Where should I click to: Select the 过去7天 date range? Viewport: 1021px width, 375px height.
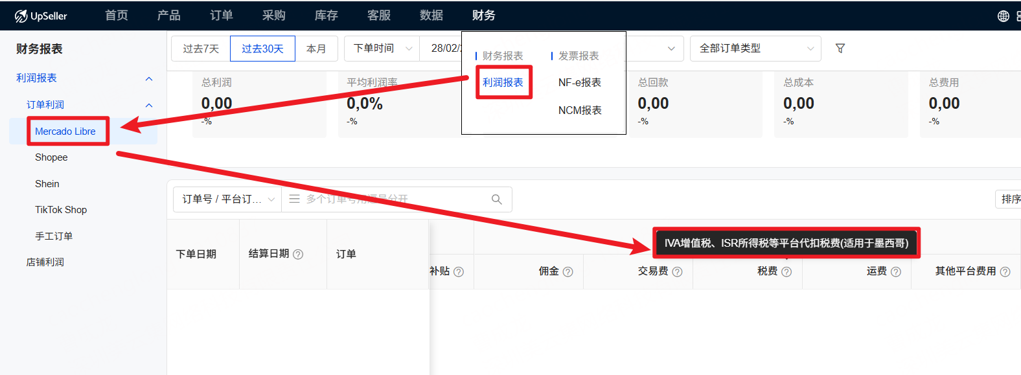point(201,49)
